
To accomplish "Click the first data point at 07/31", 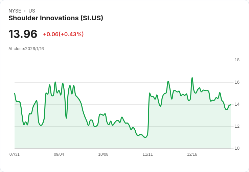I will 15,93.
